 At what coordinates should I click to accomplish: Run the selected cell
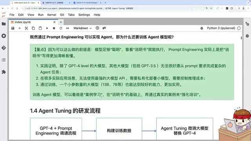coord(47,28)
